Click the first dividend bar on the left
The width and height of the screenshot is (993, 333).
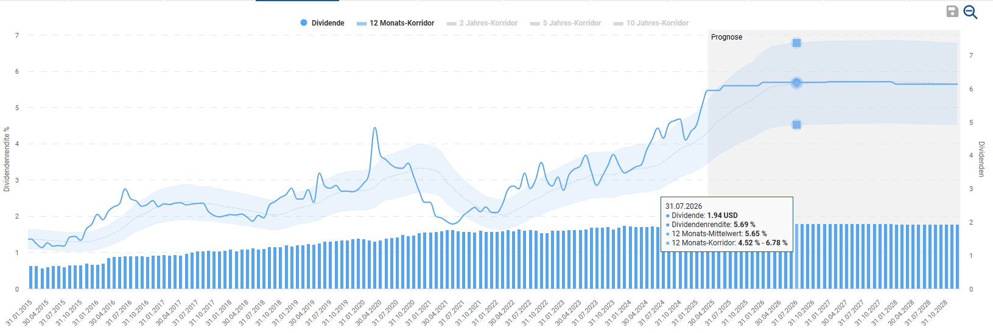click(30, 277)
